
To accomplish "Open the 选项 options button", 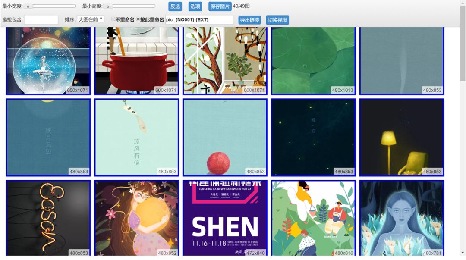I will (195, 6).
